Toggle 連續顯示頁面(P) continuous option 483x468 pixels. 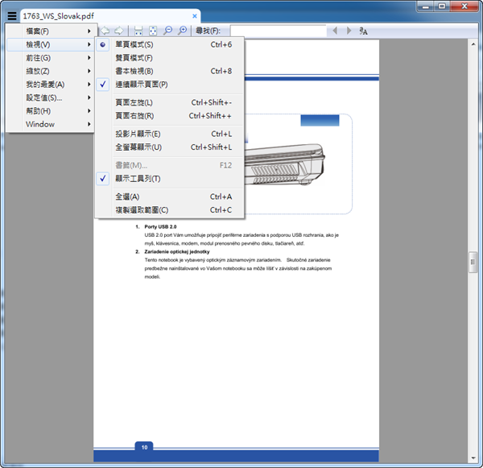169,84
